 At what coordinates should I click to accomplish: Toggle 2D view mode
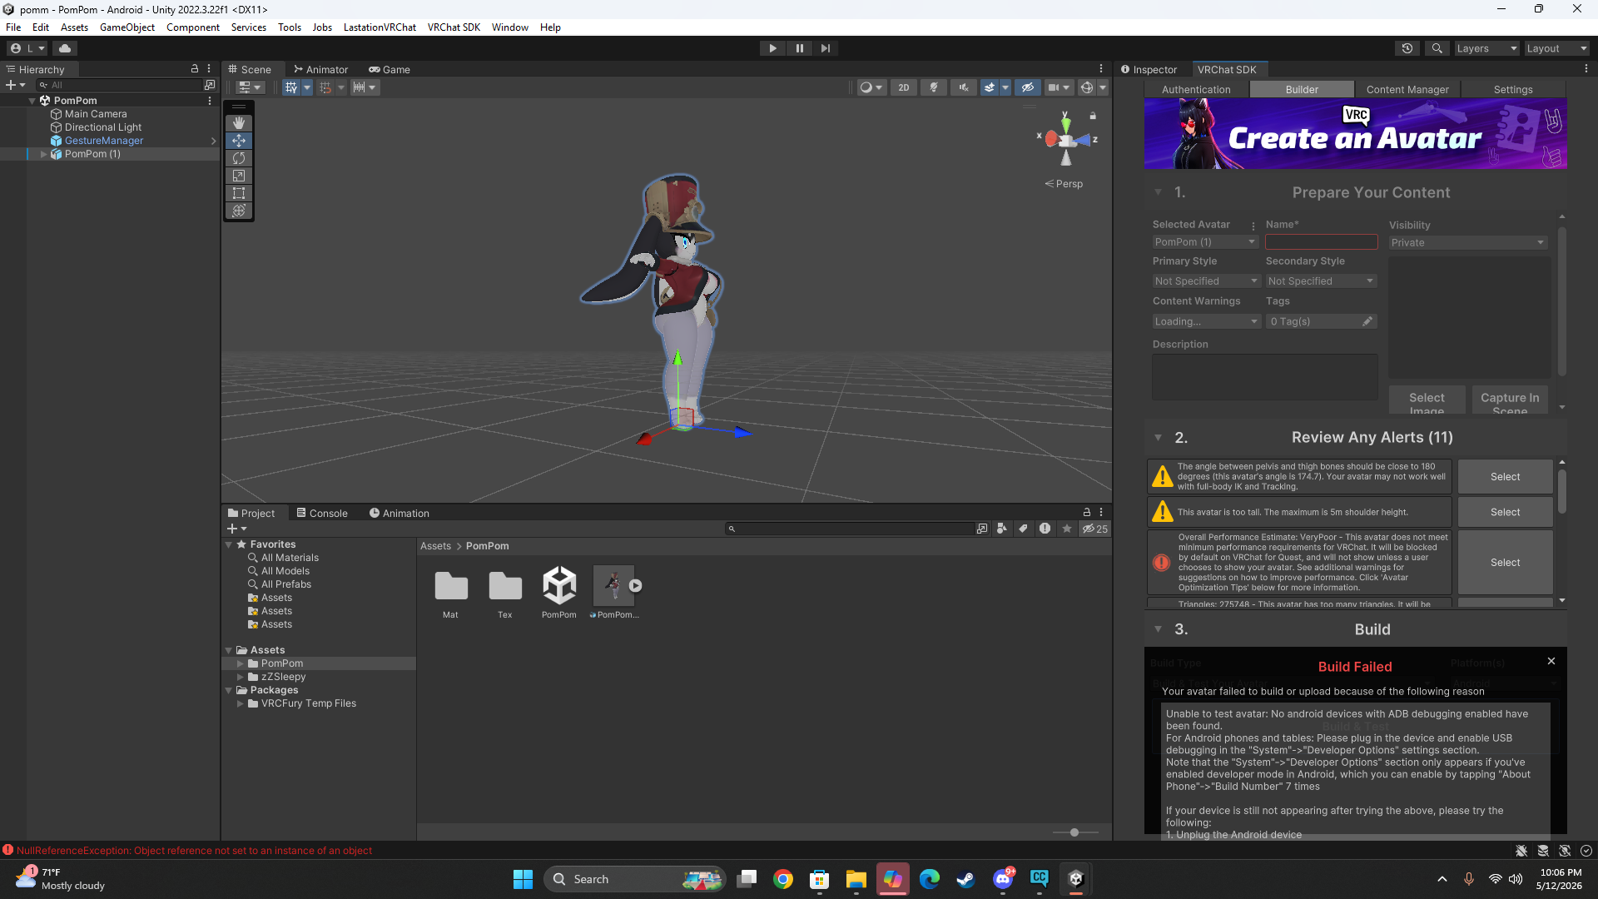(x=904, y=87)
